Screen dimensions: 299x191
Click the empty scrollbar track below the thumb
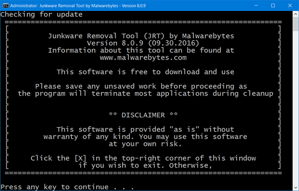tap(296, 108)
